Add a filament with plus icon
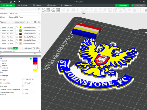The image size is (147, 110). tap(27, 22)
